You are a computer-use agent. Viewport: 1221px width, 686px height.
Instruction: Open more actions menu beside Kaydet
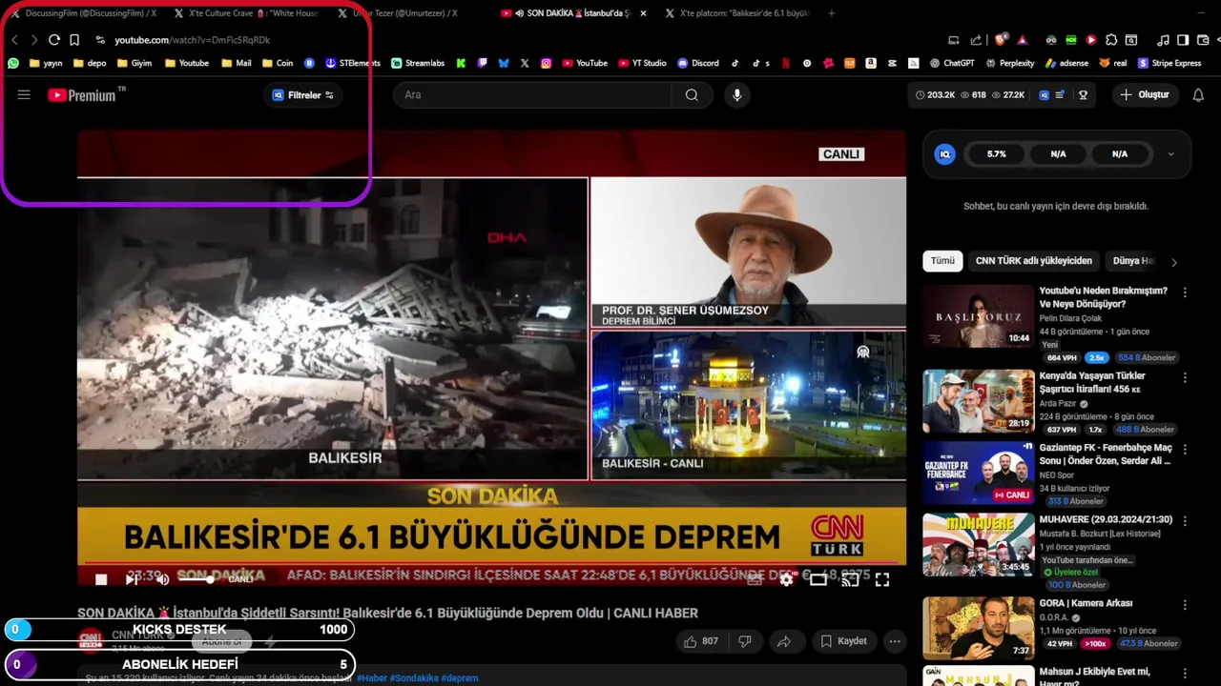pos(895,641)
